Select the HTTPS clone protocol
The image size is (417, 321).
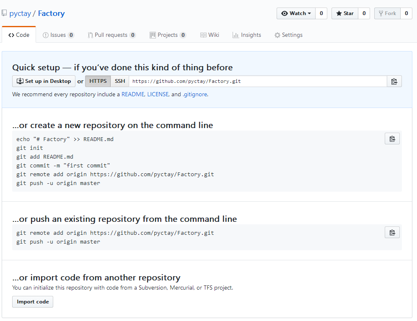click(98, 81)
